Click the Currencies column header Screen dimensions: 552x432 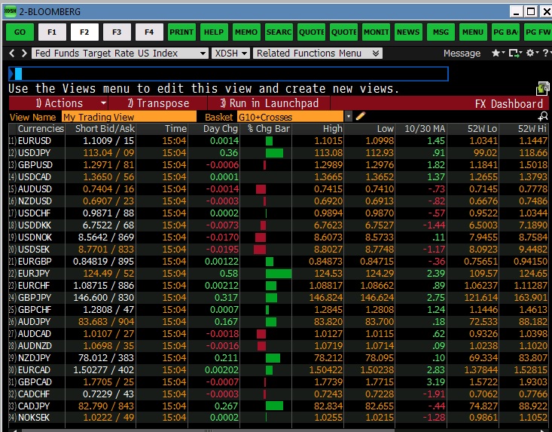click(41, 129)
